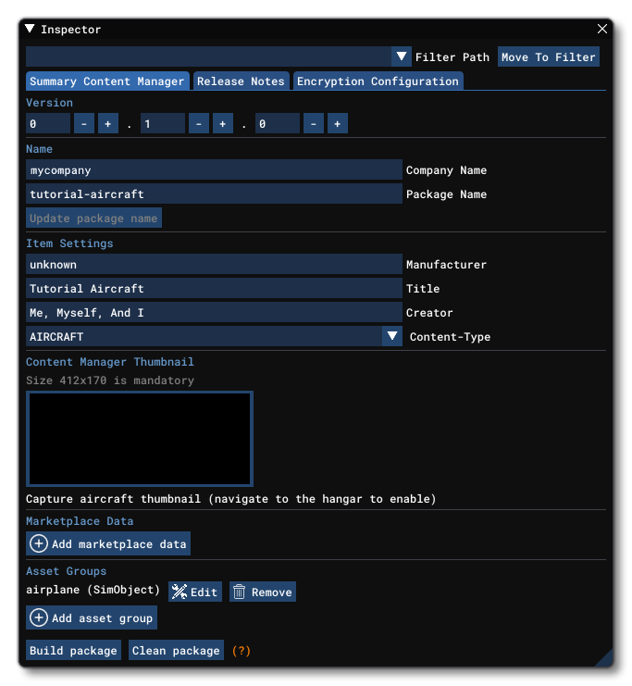
Task: Click the Move To Filter button
Action: pyautogui.click(x=549, y=57)
